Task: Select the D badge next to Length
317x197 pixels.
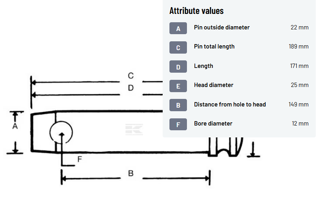Action: (x=178, y=67)
